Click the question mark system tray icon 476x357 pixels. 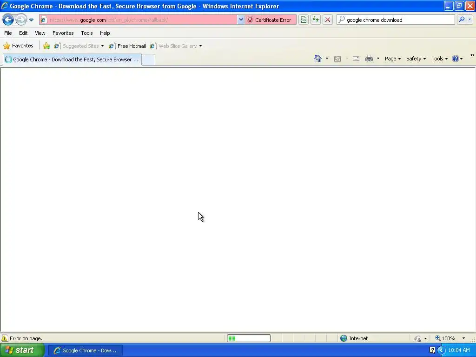432,350
